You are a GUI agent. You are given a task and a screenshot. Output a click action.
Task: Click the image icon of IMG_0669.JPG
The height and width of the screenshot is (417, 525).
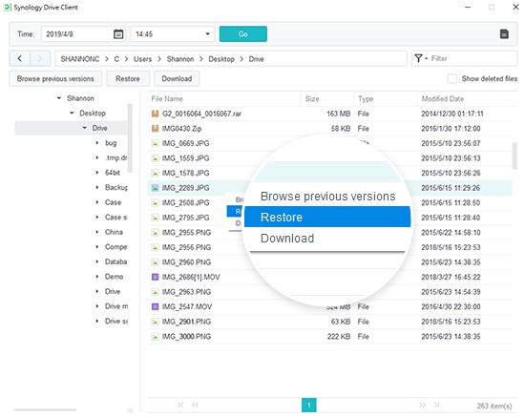[155, 143]
